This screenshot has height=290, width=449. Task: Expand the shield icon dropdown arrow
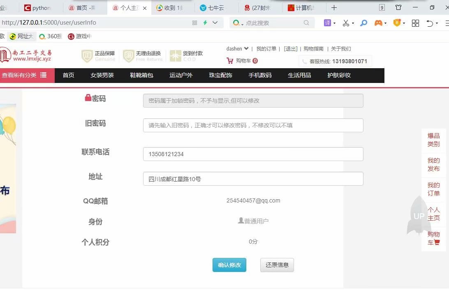(x=404, y=23)
